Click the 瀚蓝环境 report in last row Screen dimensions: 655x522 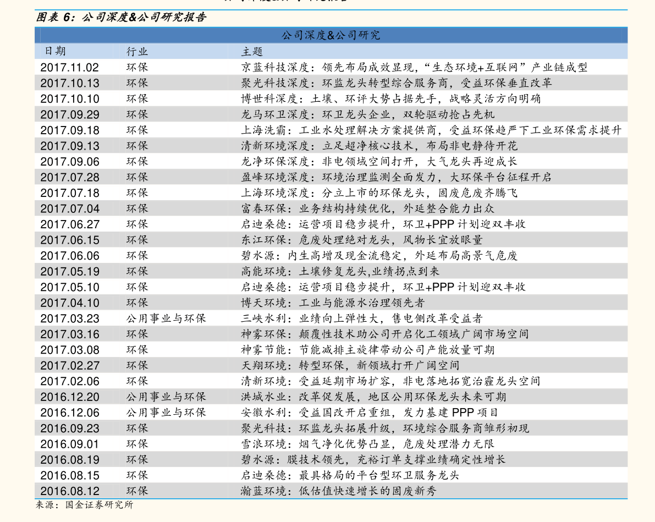pyautogui.click(x=339, y=491)
